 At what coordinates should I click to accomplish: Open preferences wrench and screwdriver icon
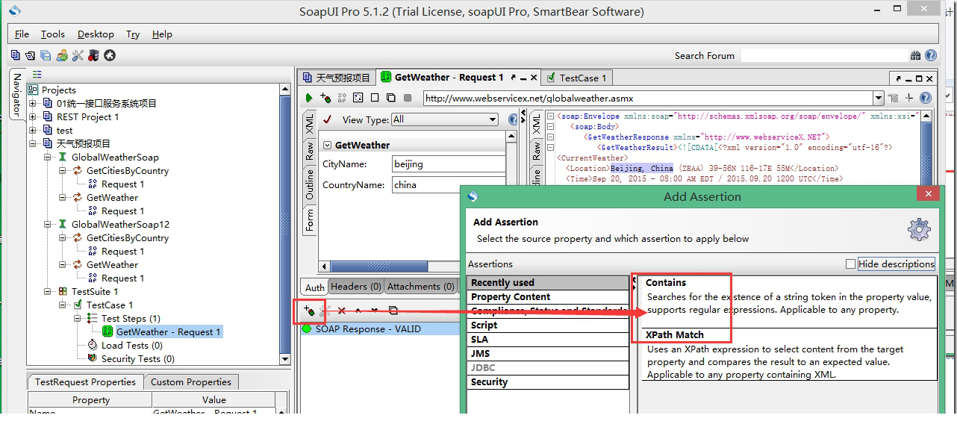78,55
